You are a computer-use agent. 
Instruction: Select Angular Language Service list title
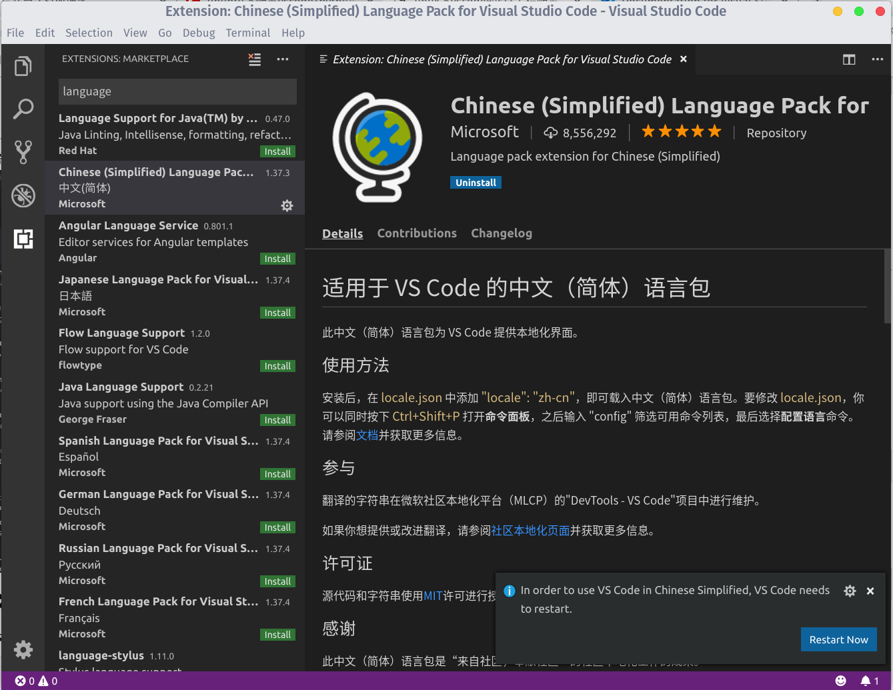[x=128, y=225]
